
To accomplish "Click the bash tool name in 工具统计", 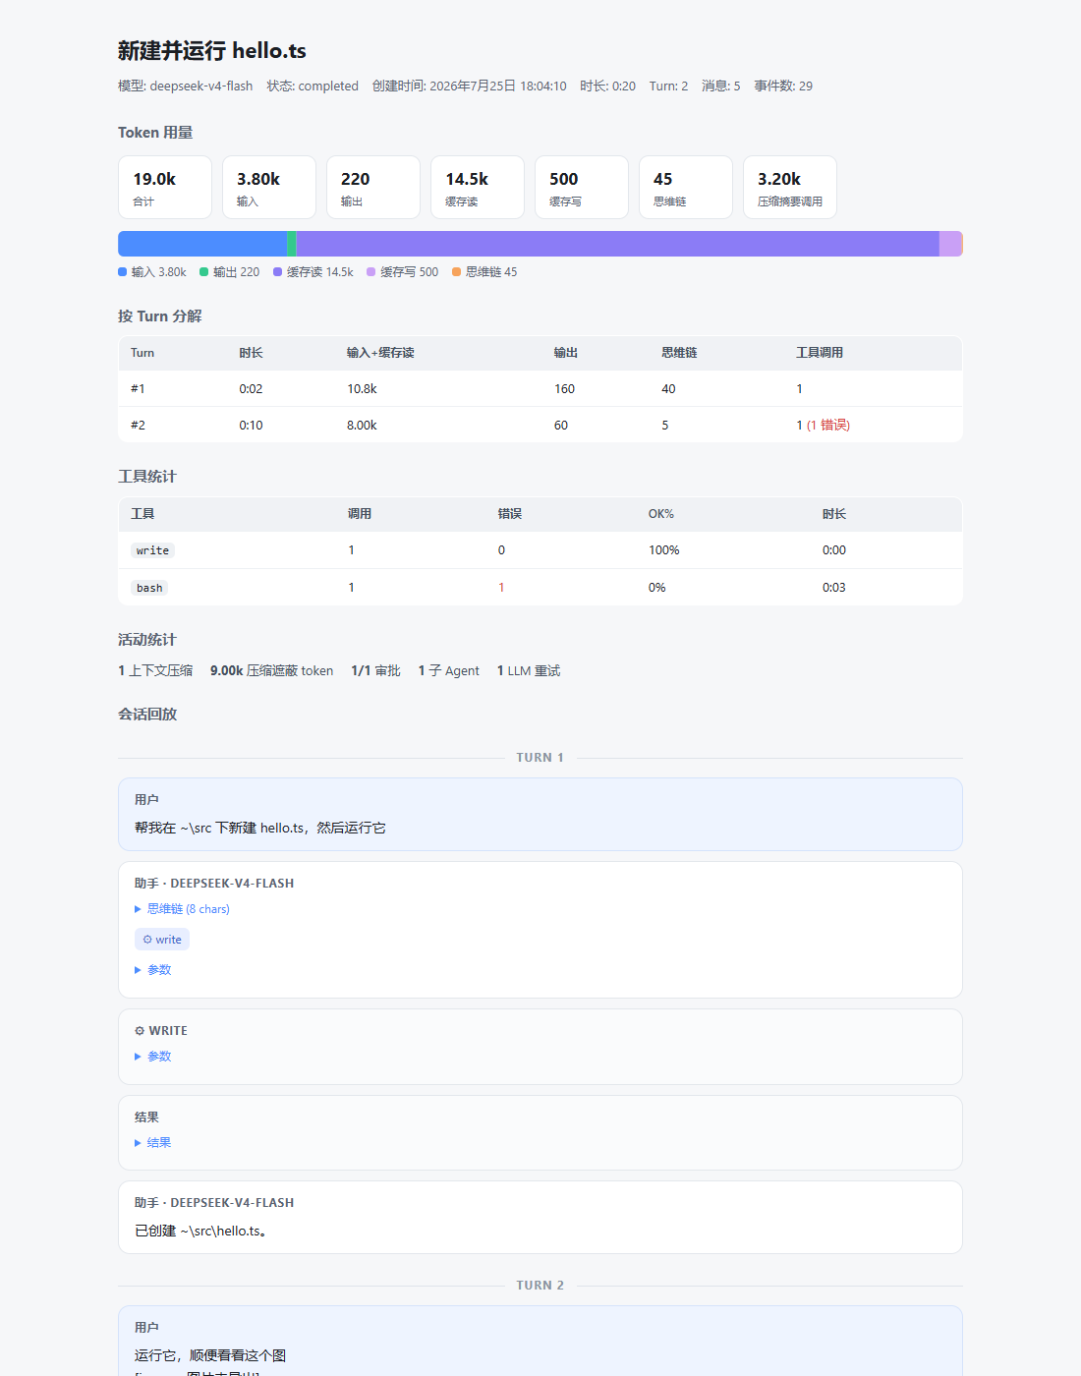I will [x=149, y=588].
